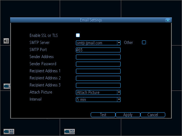182x136 pixels.
Task: Tick the Other SMTP server checkbox
Action: pos(144,42)
